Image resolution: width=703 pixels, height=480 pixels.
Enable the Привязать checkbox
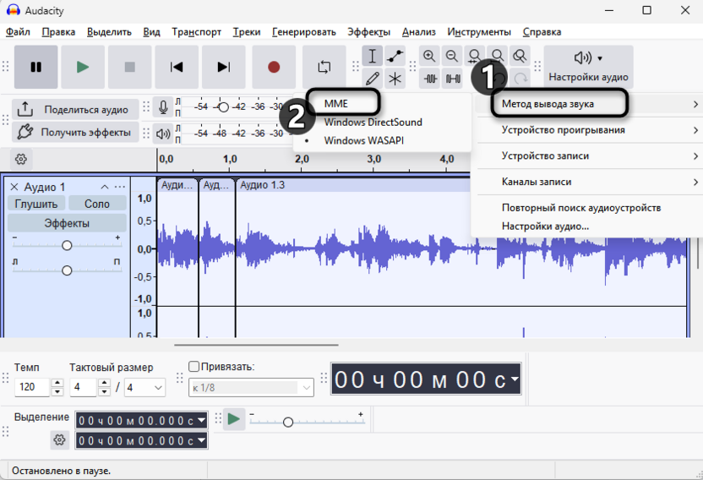(193, 367)
